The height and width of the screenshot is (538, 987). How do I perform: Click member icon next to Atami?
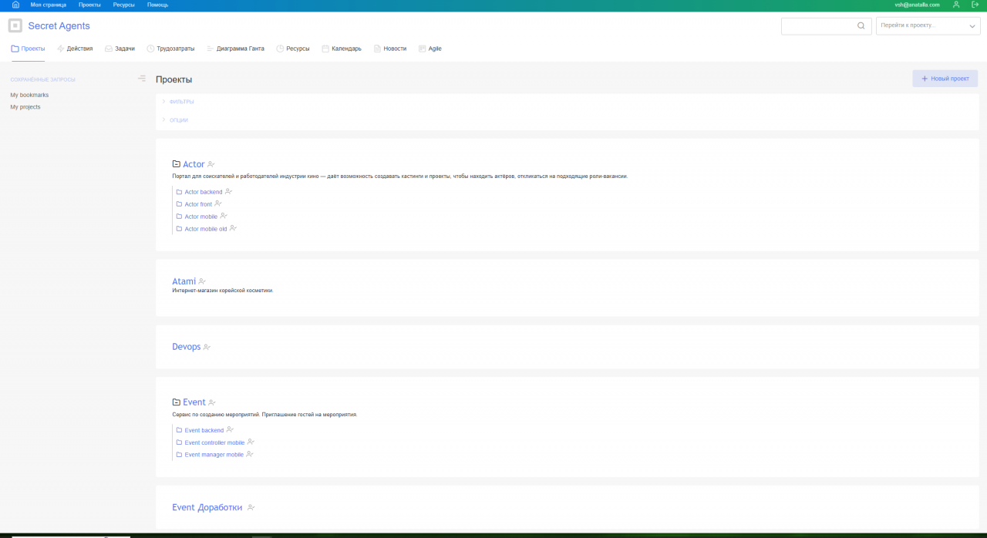click(202, 282)
